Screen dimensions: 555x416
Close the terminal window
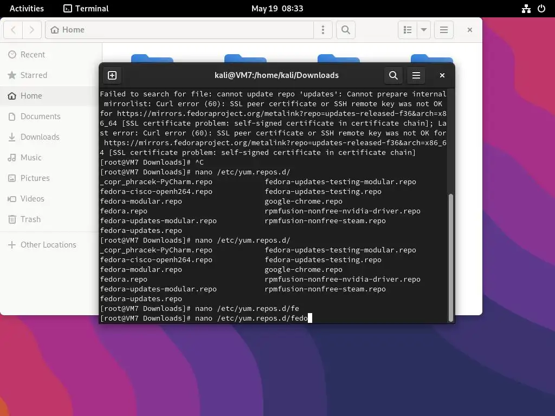click(442, 75)
